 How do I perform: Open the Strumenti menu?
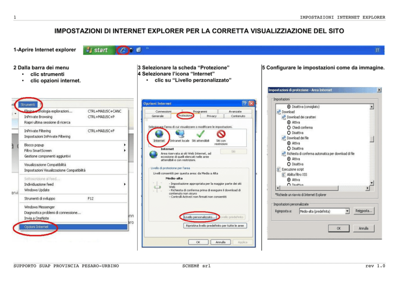tap(28, 105)
